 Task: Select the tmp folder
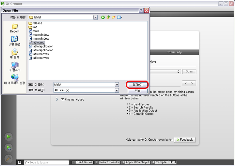[x=33, y=27]
